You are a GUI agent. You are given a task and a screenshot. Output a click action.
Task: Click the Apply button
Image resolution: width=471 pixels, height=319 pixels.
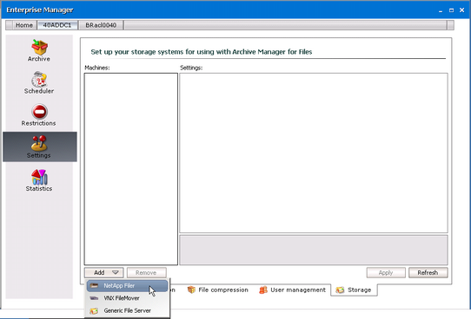click(386, 272)
